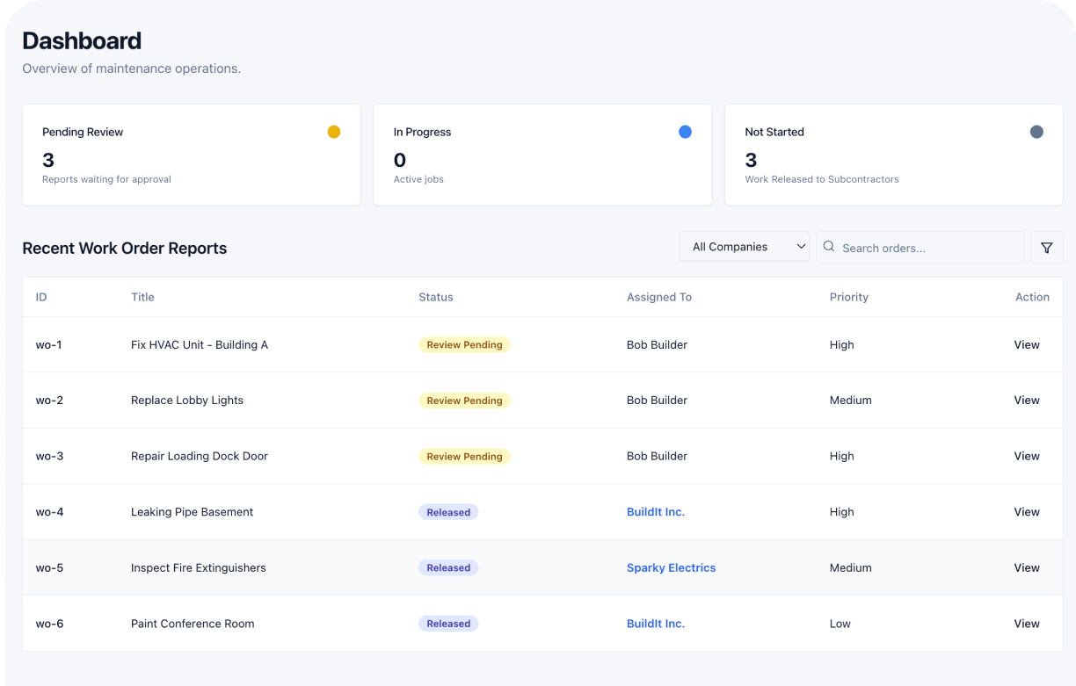
Task: Click the 'Replace Lobby Lights' title
Action: click(x=187, y=400)
